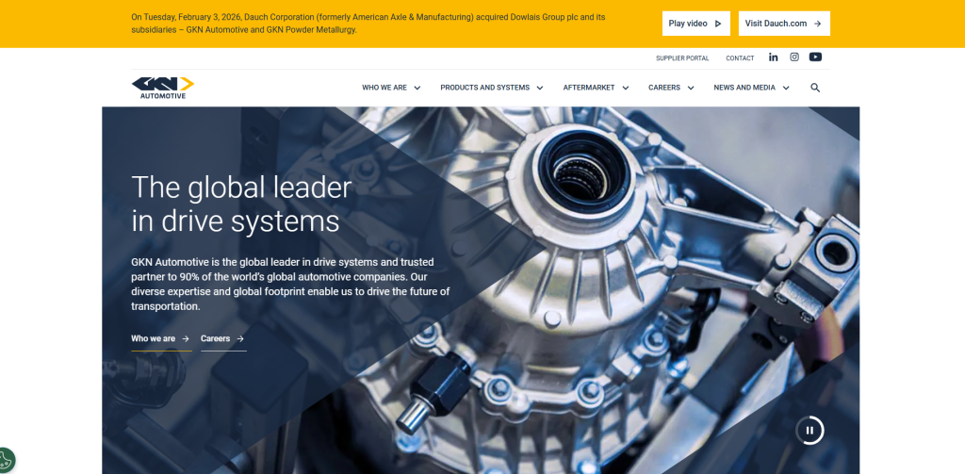This screenshot has height=474, width=965.
Task: Expand the Careers navigation chevron
Action: coord(691,88)
